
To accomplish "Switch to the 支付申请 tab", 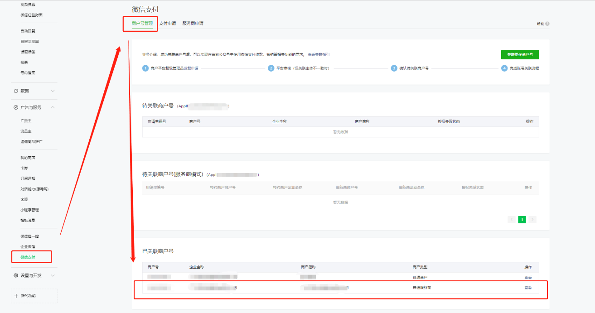I will pyautogui.click(x=167, y=23).
